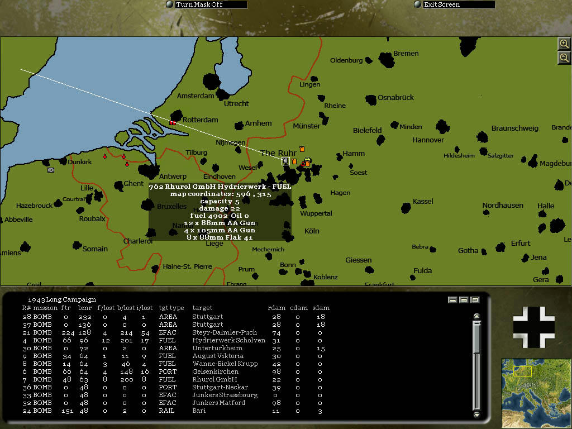Select the Rhurol GmbH mission row
Screen dimensions: 572x429
click(x=174, y=379)
